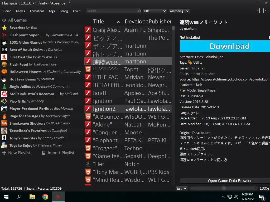Screen dimensions: 270x202
Task: Click the Pico Gr8s playlist icon
Action: 4,101
